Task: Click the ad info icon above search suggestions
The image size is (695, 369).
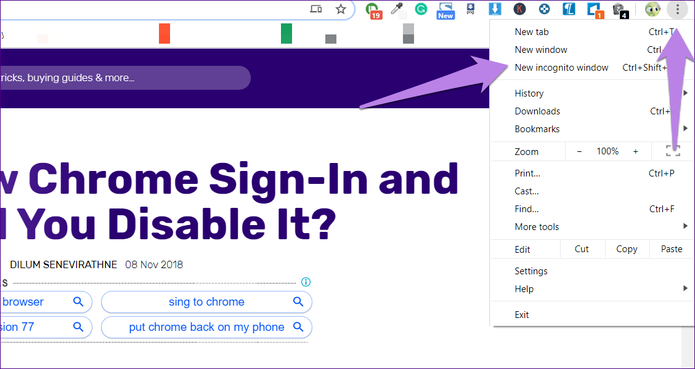Action: (x=306, y=282)
